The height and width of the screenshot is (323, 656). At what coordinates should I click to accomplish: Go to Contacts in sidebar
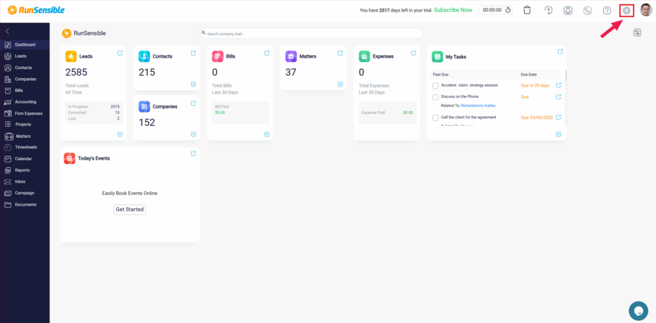[x=25, y=67]
